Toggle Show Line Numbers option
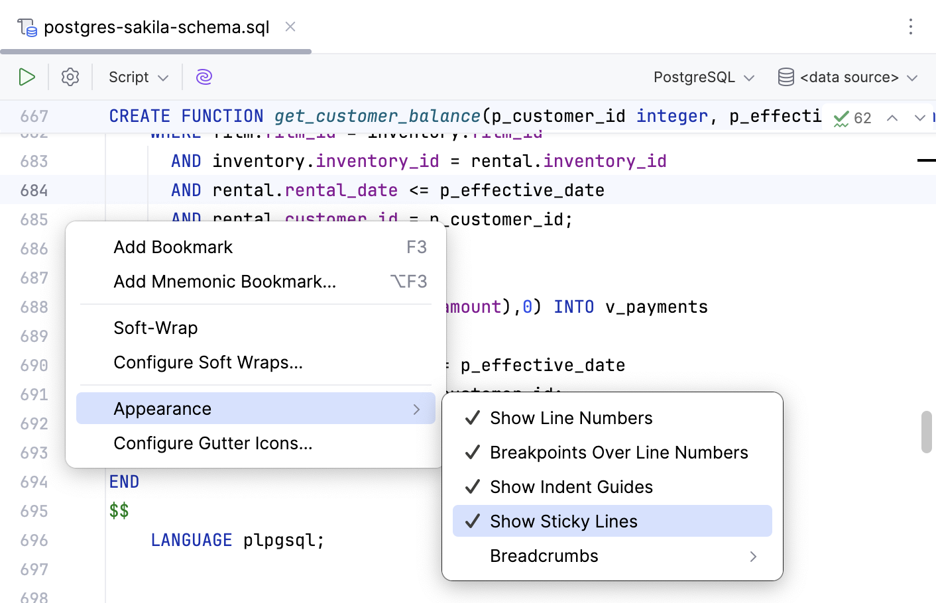936x603 pixels. point(571,418)
